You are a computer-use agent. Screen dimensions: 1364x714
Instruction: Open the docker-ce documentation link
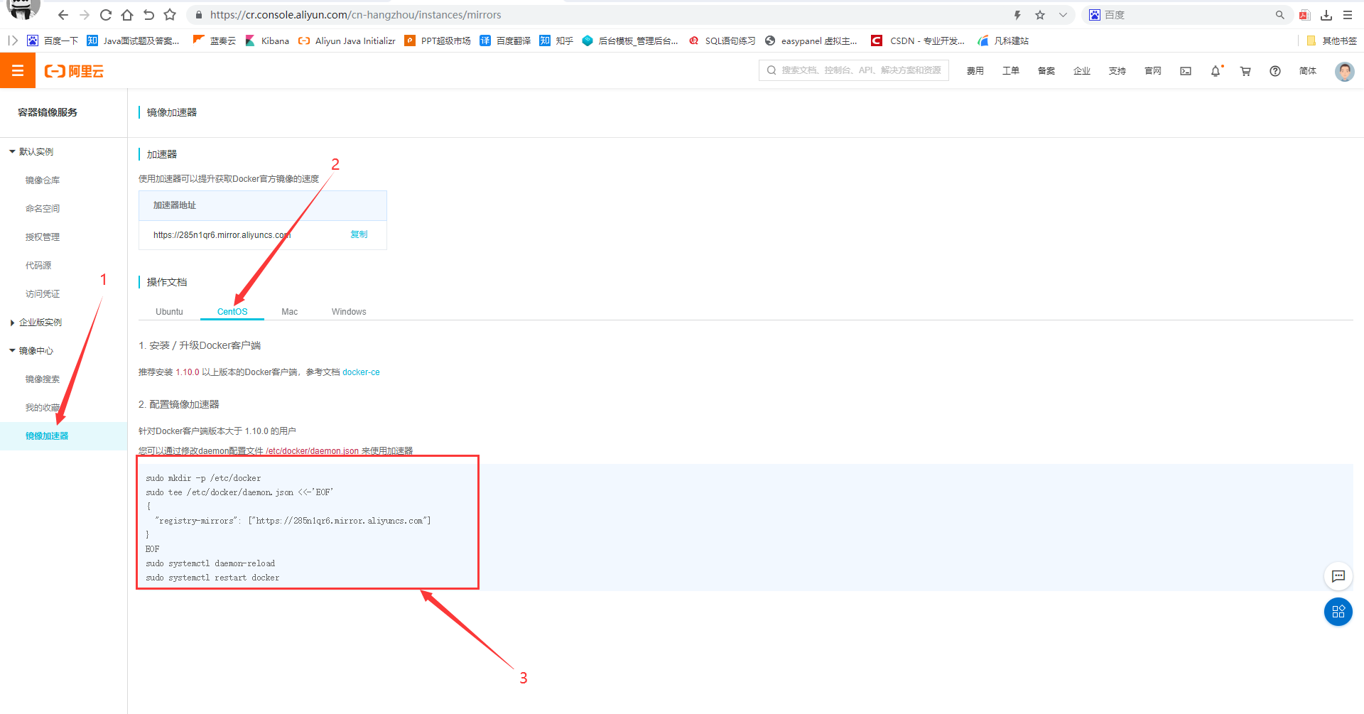[x=361, y=372]
